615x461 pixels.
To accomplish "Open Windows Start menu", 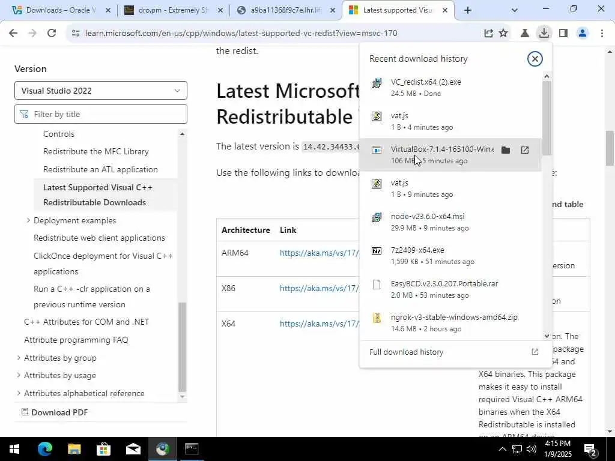I will pos(14,449).
